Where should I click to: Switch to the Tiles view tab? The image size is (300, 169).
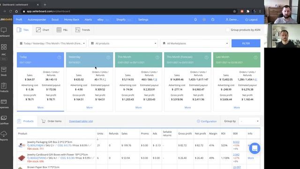(x=23, y=30)
